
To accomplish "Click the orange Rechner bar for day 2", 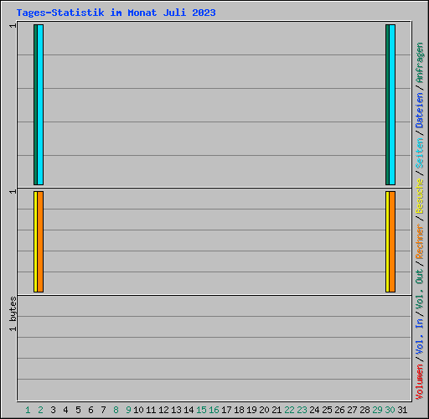I will pos(40,241).
